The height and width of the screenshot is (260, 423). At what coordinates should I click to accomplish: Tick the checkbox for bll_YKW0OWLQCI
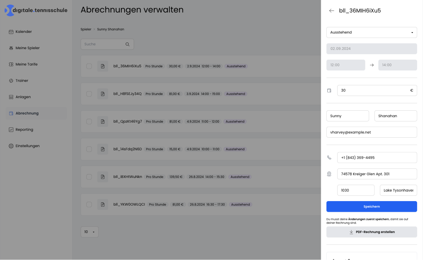tap(89, 204)
